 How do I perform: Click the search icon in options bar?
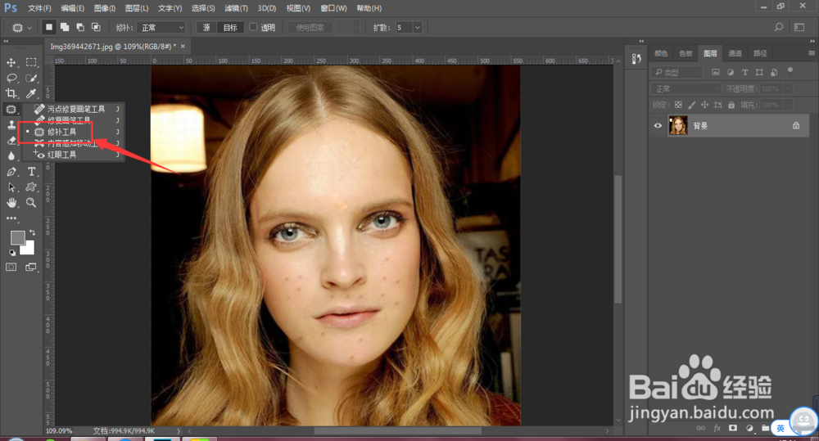(x=779, y=27)
